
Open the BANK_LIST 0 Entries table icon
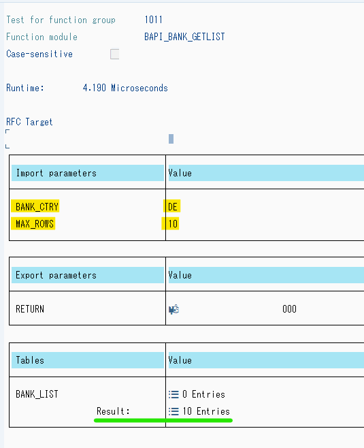pos(173,394)
